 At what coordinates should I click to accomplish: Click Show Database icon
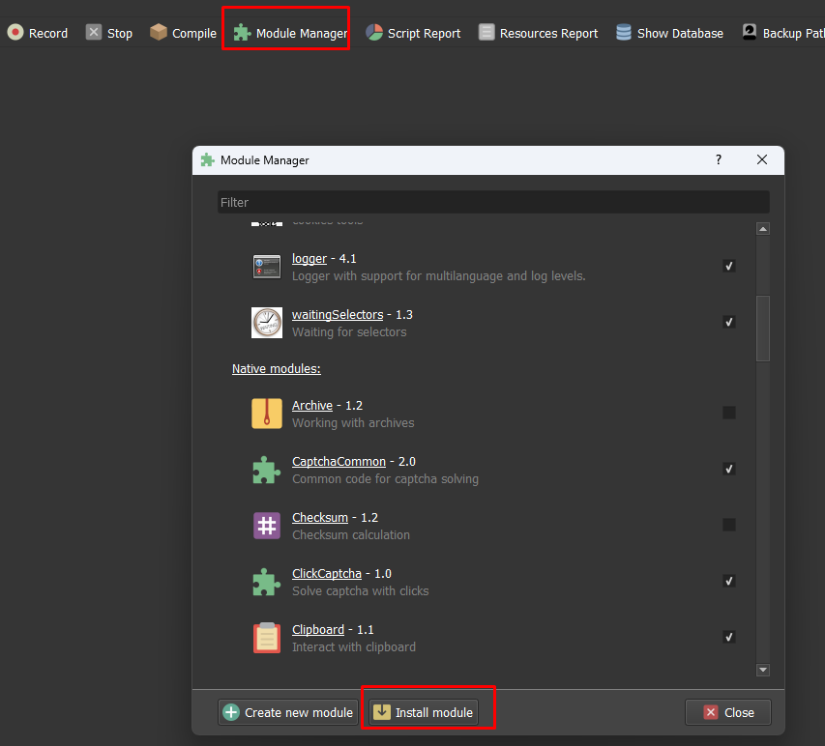tap(624, 33)
